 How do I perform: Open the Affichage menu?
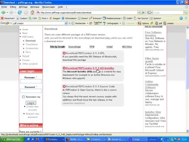click(x=23, y=7)
